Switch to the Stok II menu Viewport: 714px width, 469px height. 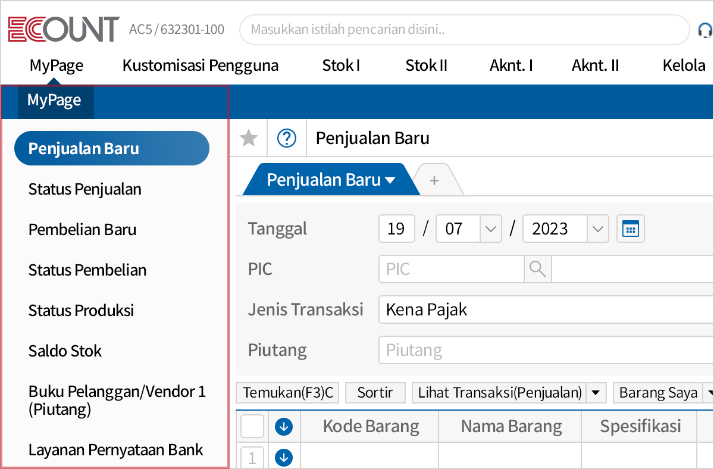[426, 65]
